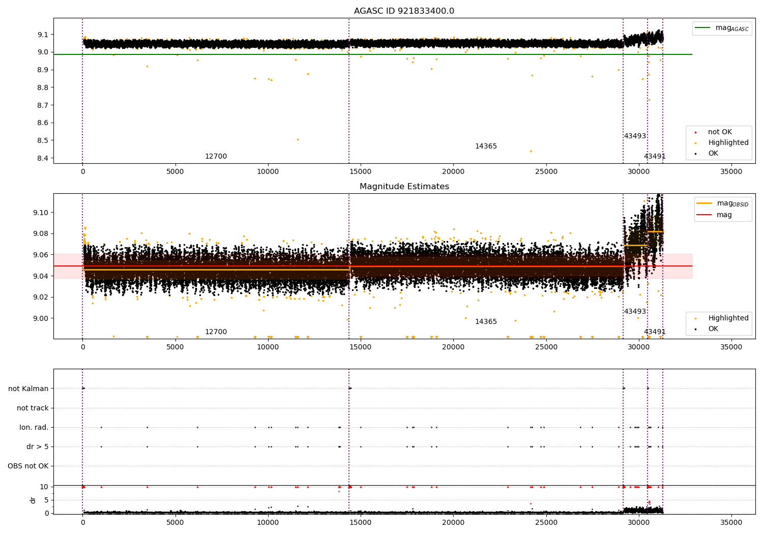Click the rotated 'dr' y-axis label

coord(33,500)
